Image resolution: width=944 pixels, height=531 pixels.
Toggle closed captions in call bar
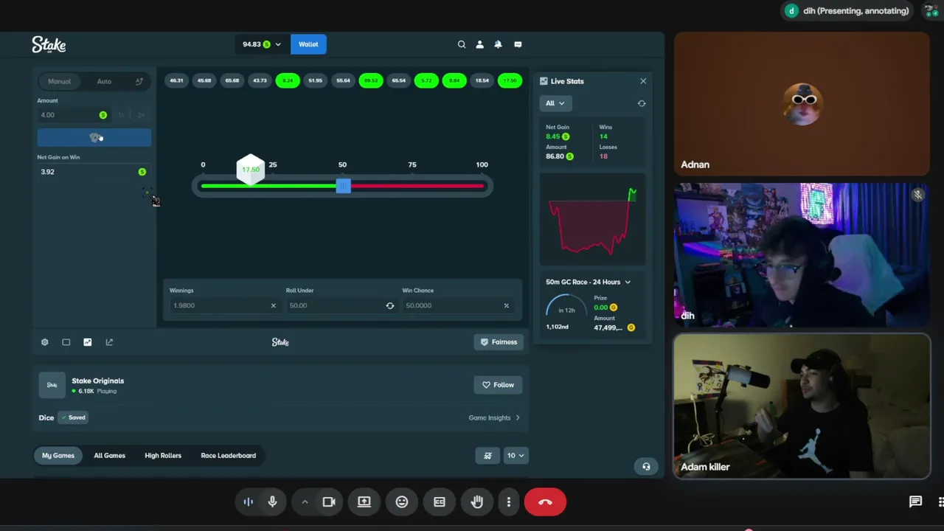pos(440,502)
